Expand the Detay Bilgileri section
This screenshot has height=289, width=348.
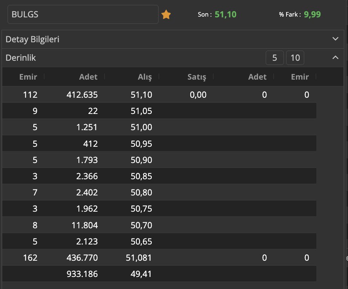[335, 39]
